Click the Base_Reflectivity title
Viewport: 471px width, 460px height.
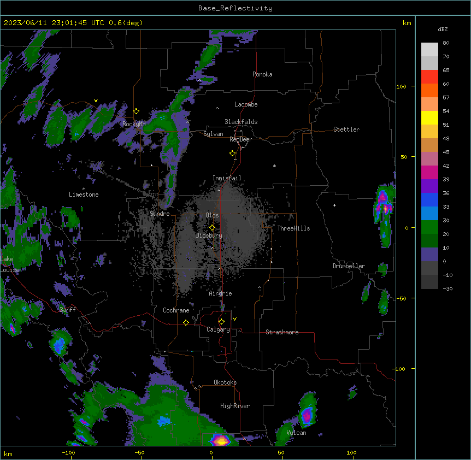[236, 8]
